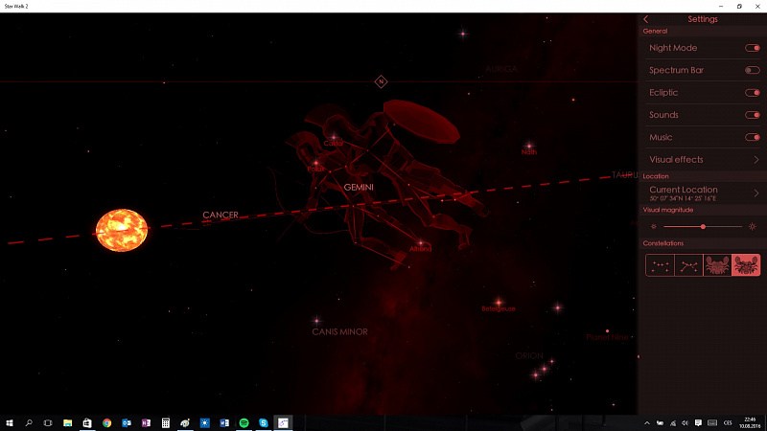Screen dimensions: 767x431
Task: Click the dim sun icon beside magnitude slider
Action: coord(654,227)
